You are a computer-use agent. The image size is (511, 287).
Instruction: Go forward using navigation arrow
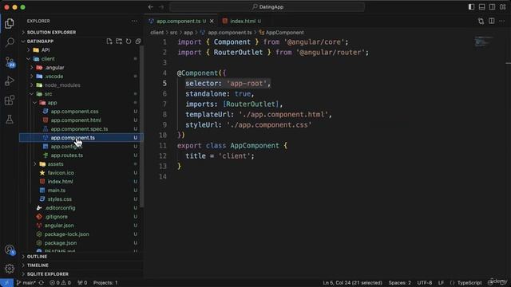161,7
